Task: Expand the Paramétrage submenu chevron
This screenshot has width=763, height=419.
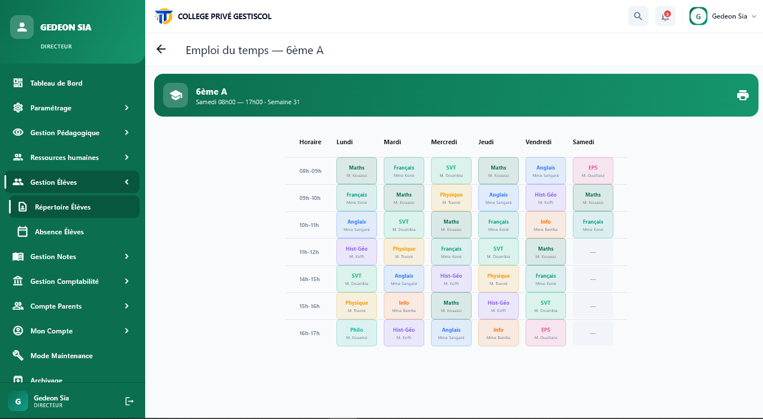Action: [127, 108]
